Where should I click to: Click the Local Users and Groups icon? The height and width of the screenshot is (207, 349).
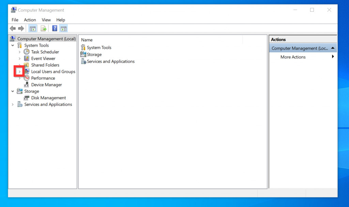27,71
